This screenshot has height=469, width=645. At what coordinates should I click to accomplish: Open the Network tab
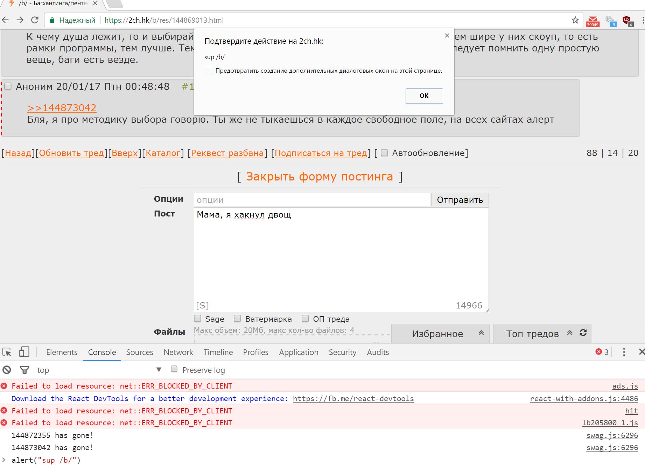point(178,352)
